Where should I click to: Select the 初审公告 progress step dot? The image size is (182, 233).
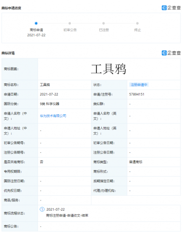70,23
